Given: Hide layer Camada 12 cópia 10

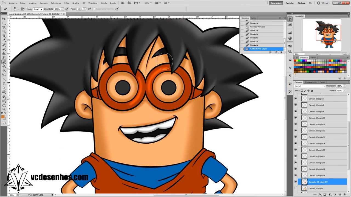Looking at the screenshot, I should point(296,118).
